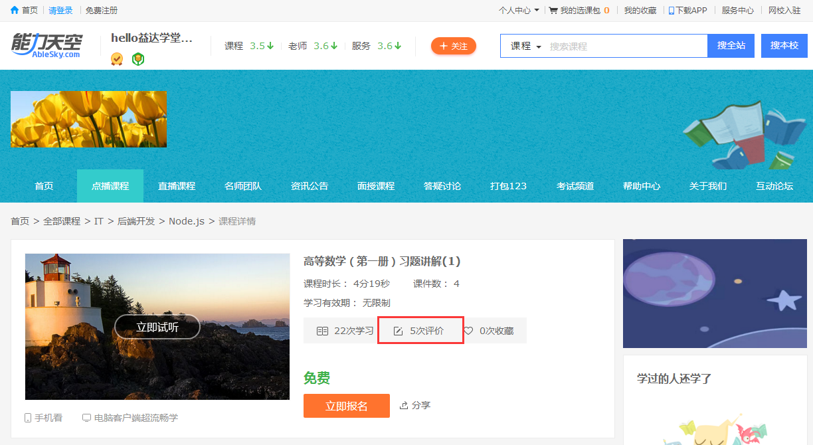Expand the 个人中心 dropdown menu
Screen dimensions: 813x445
[x=519, y=11]
